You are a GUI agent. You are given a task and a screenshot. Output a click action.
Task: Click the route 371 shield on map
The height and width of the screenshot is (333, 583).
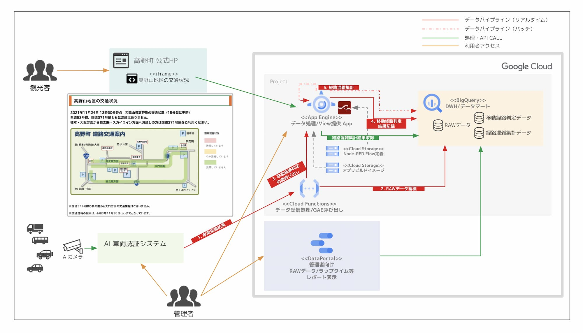(136, 183)
